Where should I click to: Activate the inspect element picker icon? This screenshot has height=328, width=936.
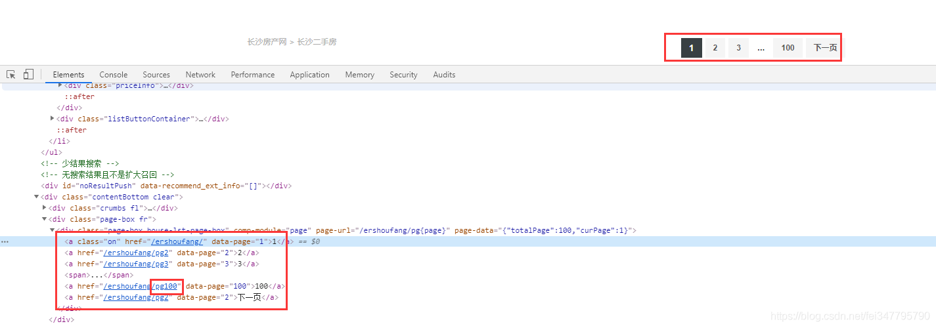11,75
